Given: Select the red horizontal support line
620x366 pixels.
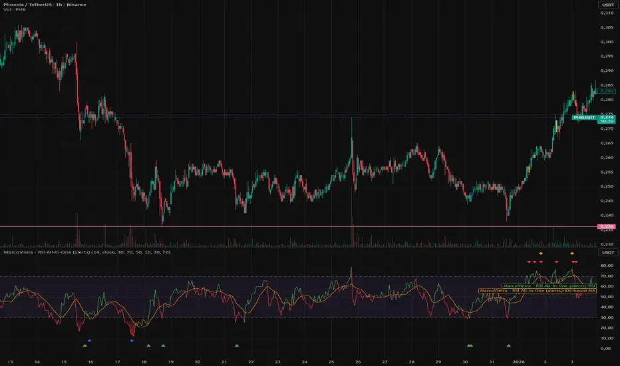Looking at the screenshot, I should pyautogui.click(x=266, y=227).
